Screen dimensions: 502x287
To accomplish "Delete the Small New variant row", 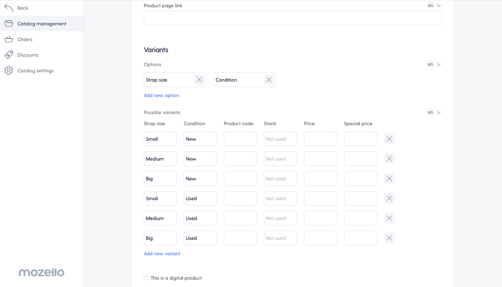I will [x=389, y=139].
